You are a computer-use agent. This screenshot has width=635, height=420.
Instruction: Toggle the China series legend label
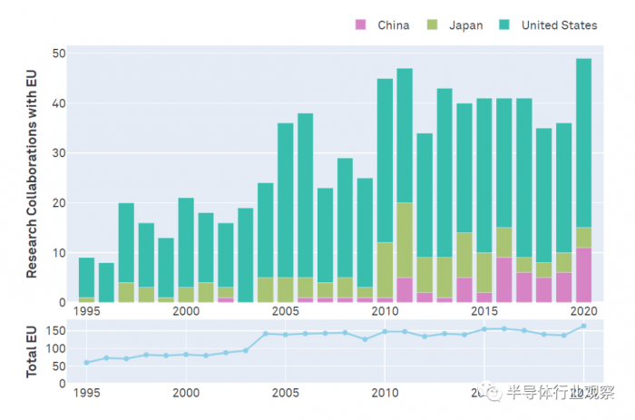(393, 25)
